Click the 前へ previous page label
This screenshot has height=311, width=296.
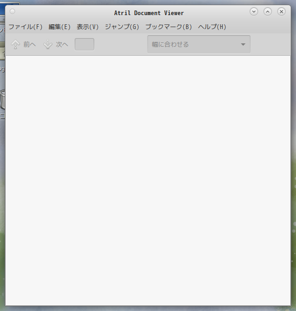tap(30, 44)
